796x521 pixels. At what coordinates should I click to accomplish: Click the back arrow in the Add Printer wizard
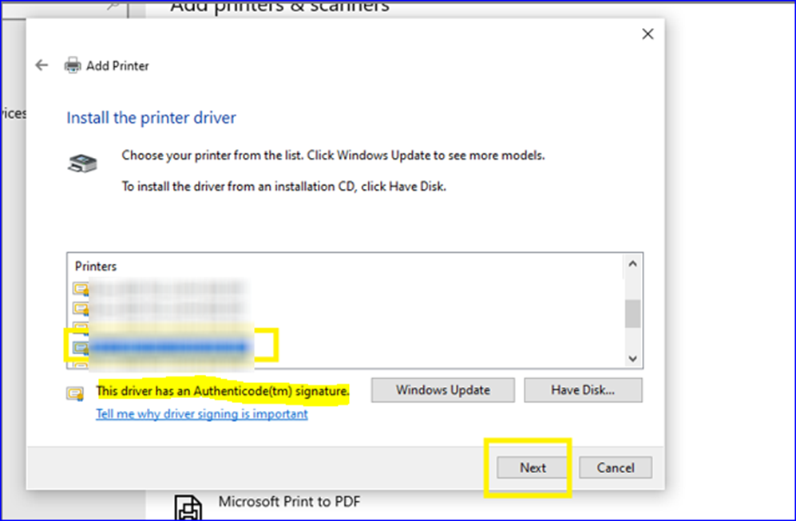pyautogui.click(x=42, y=65)
